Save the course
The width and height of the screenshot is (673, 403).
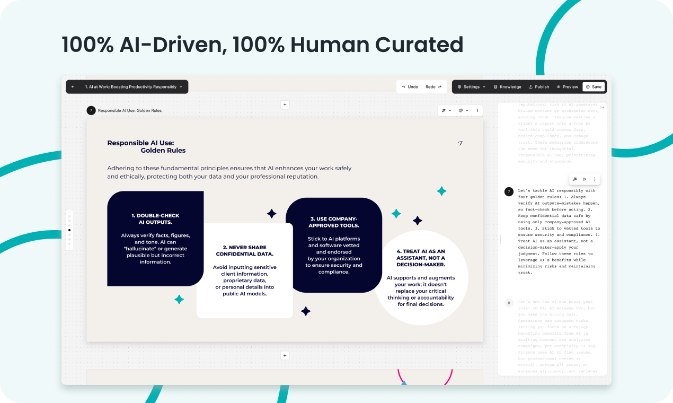[x=594, y=87]
